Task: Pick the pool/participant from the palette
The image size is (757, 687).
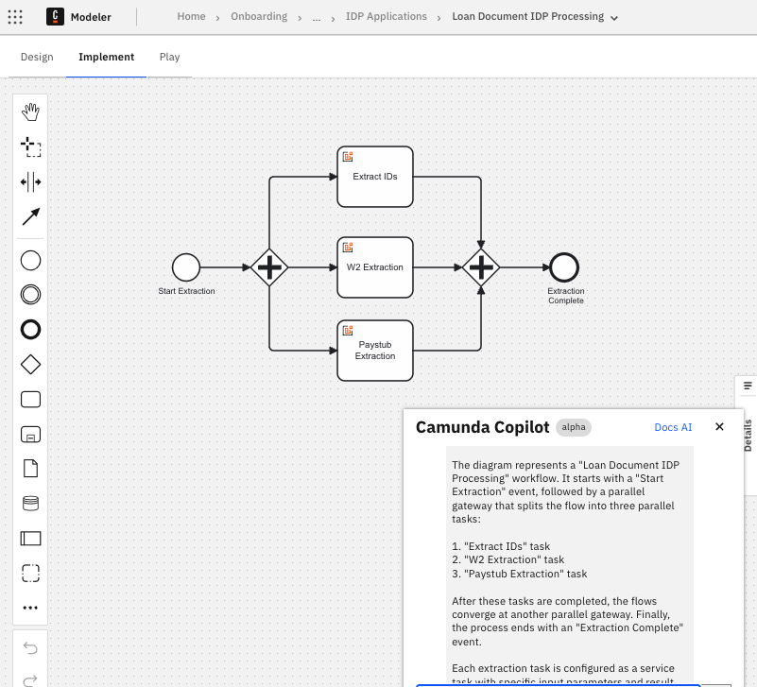Action: [30, 539]
